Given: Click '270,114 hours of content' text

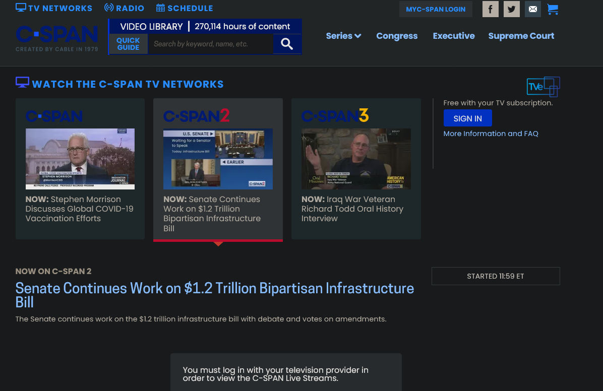Looking at the screenshot, I should [x=243, y=27].
